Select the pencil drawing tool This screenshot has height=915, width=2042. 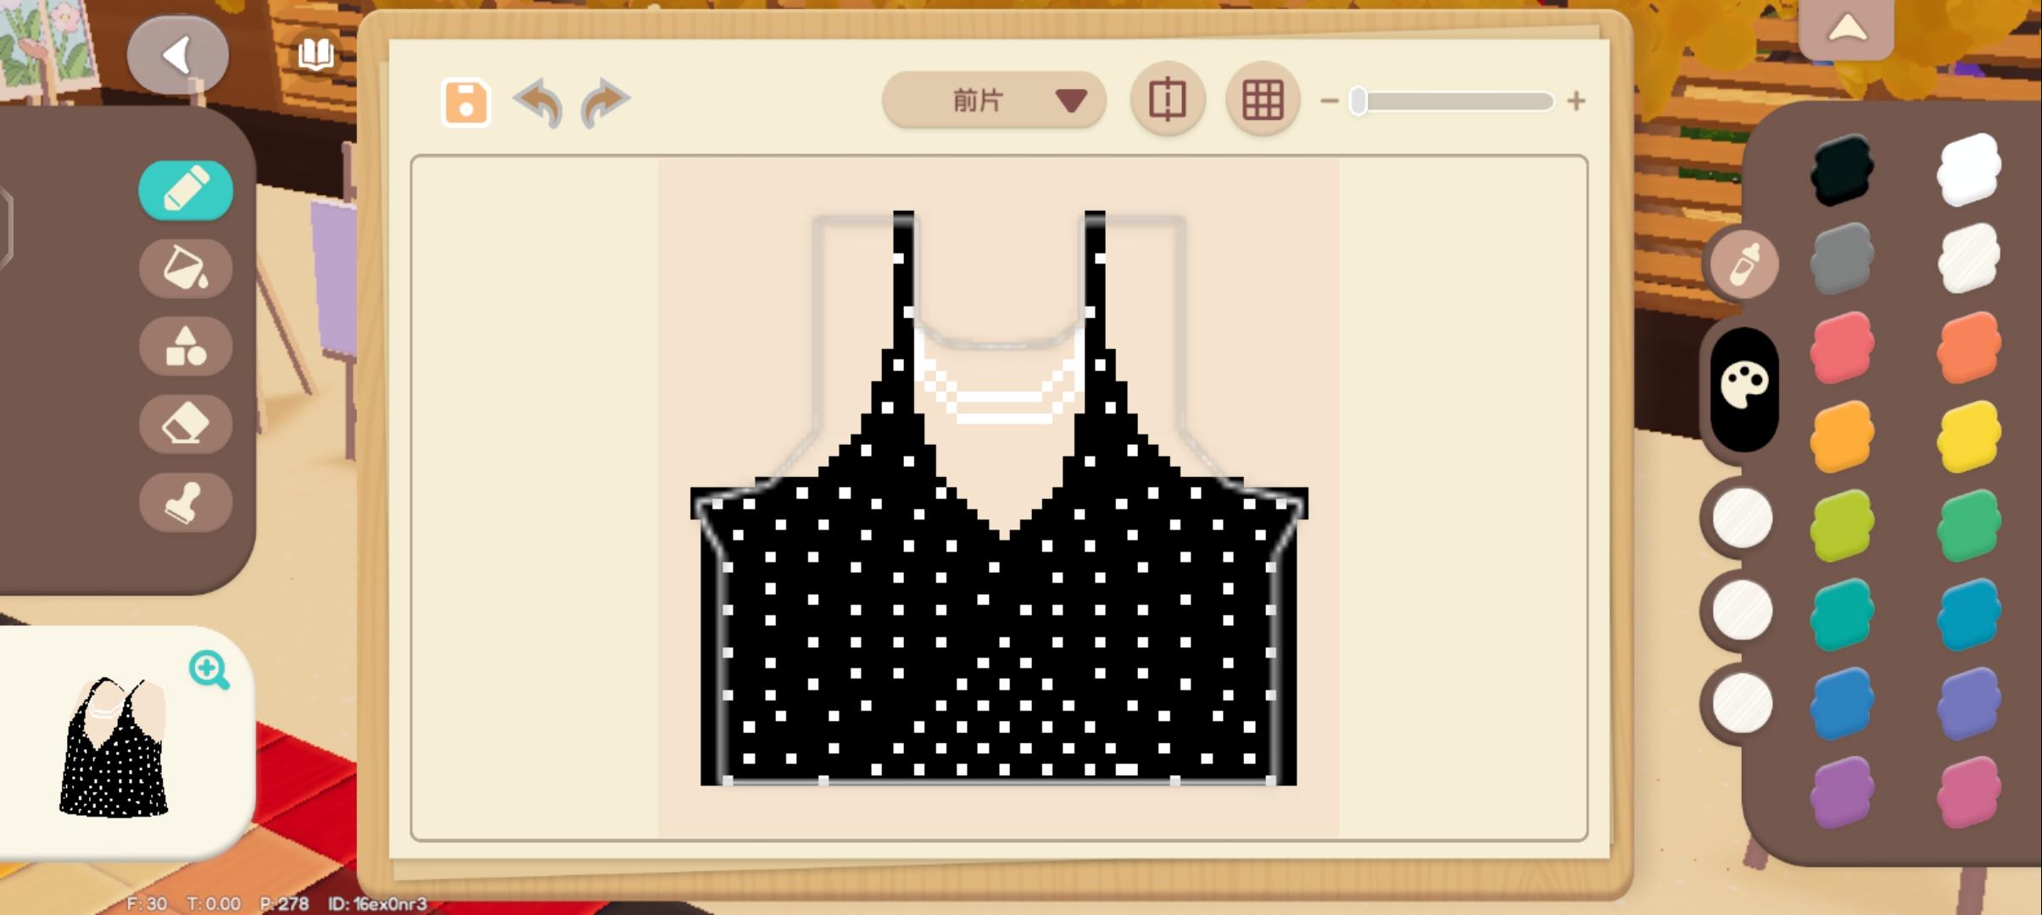pyautogui.click(x=185, y=190)
